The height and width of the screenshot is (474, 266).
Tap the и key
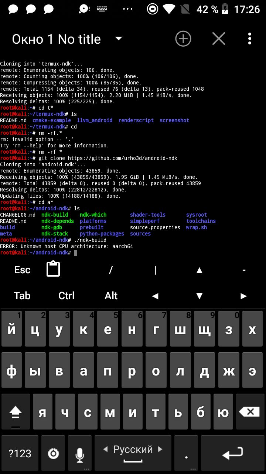(x=133, y=411)
